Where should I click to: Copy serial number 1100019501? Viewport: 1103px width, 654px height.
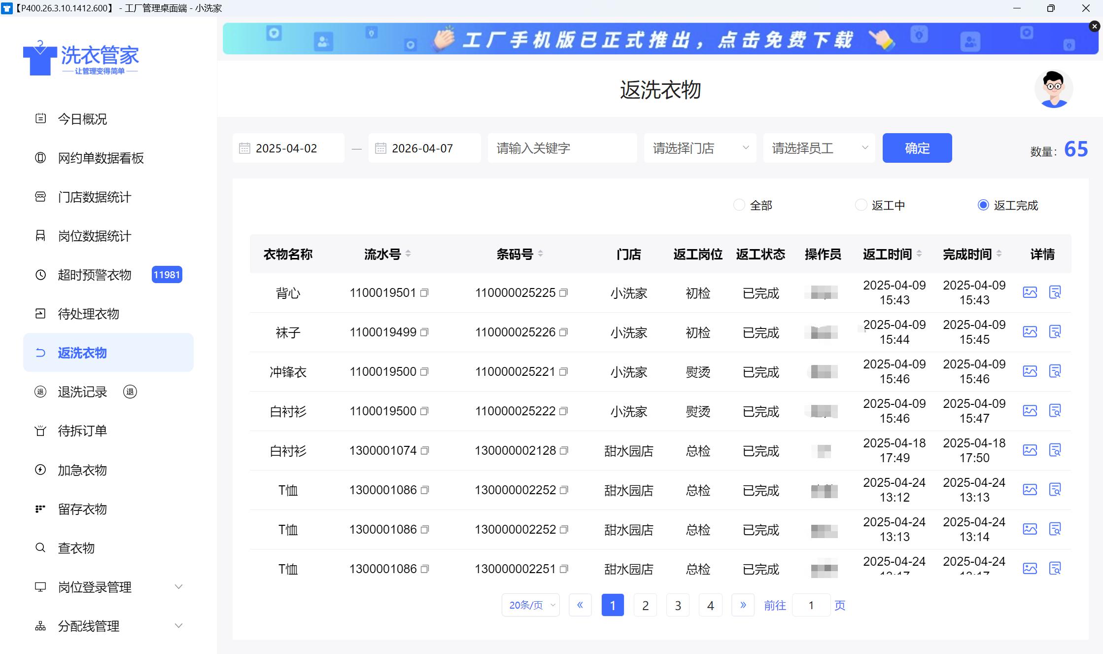[424, 293]
